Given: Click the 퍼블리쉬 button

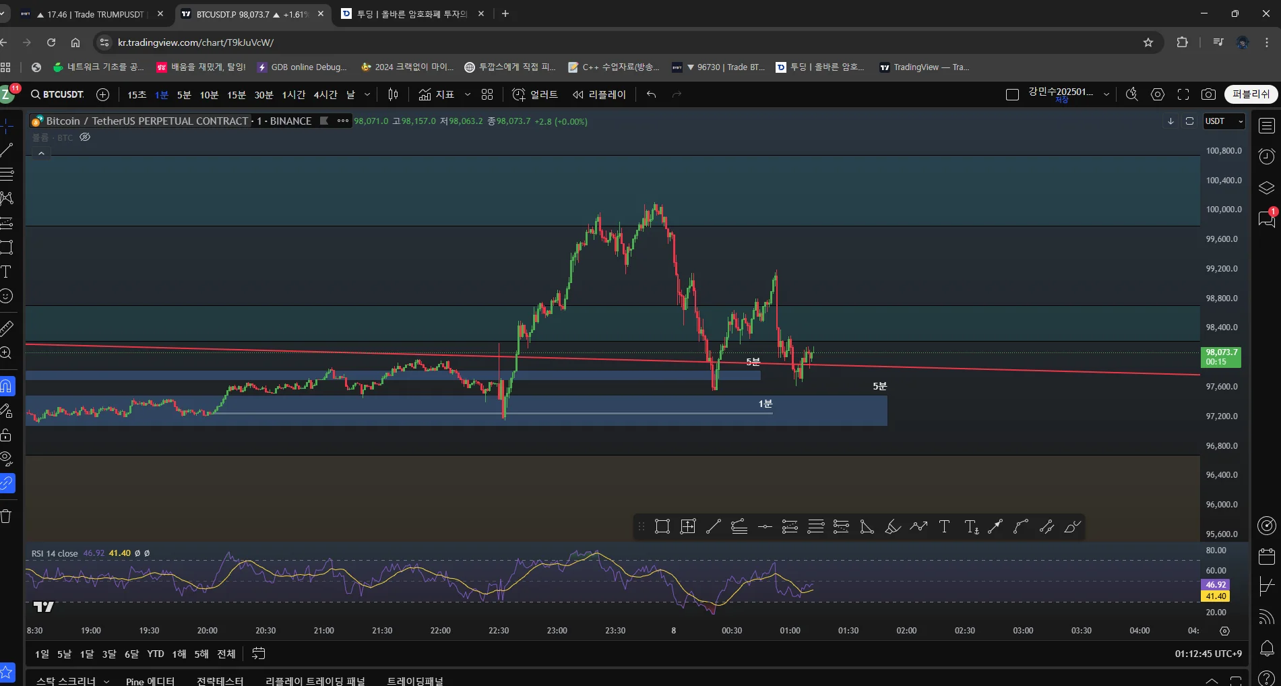Looking at the screenshot, I should pyautogui.click(x=1251, y=94).
